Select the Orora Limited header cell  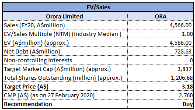coord(65,16)
